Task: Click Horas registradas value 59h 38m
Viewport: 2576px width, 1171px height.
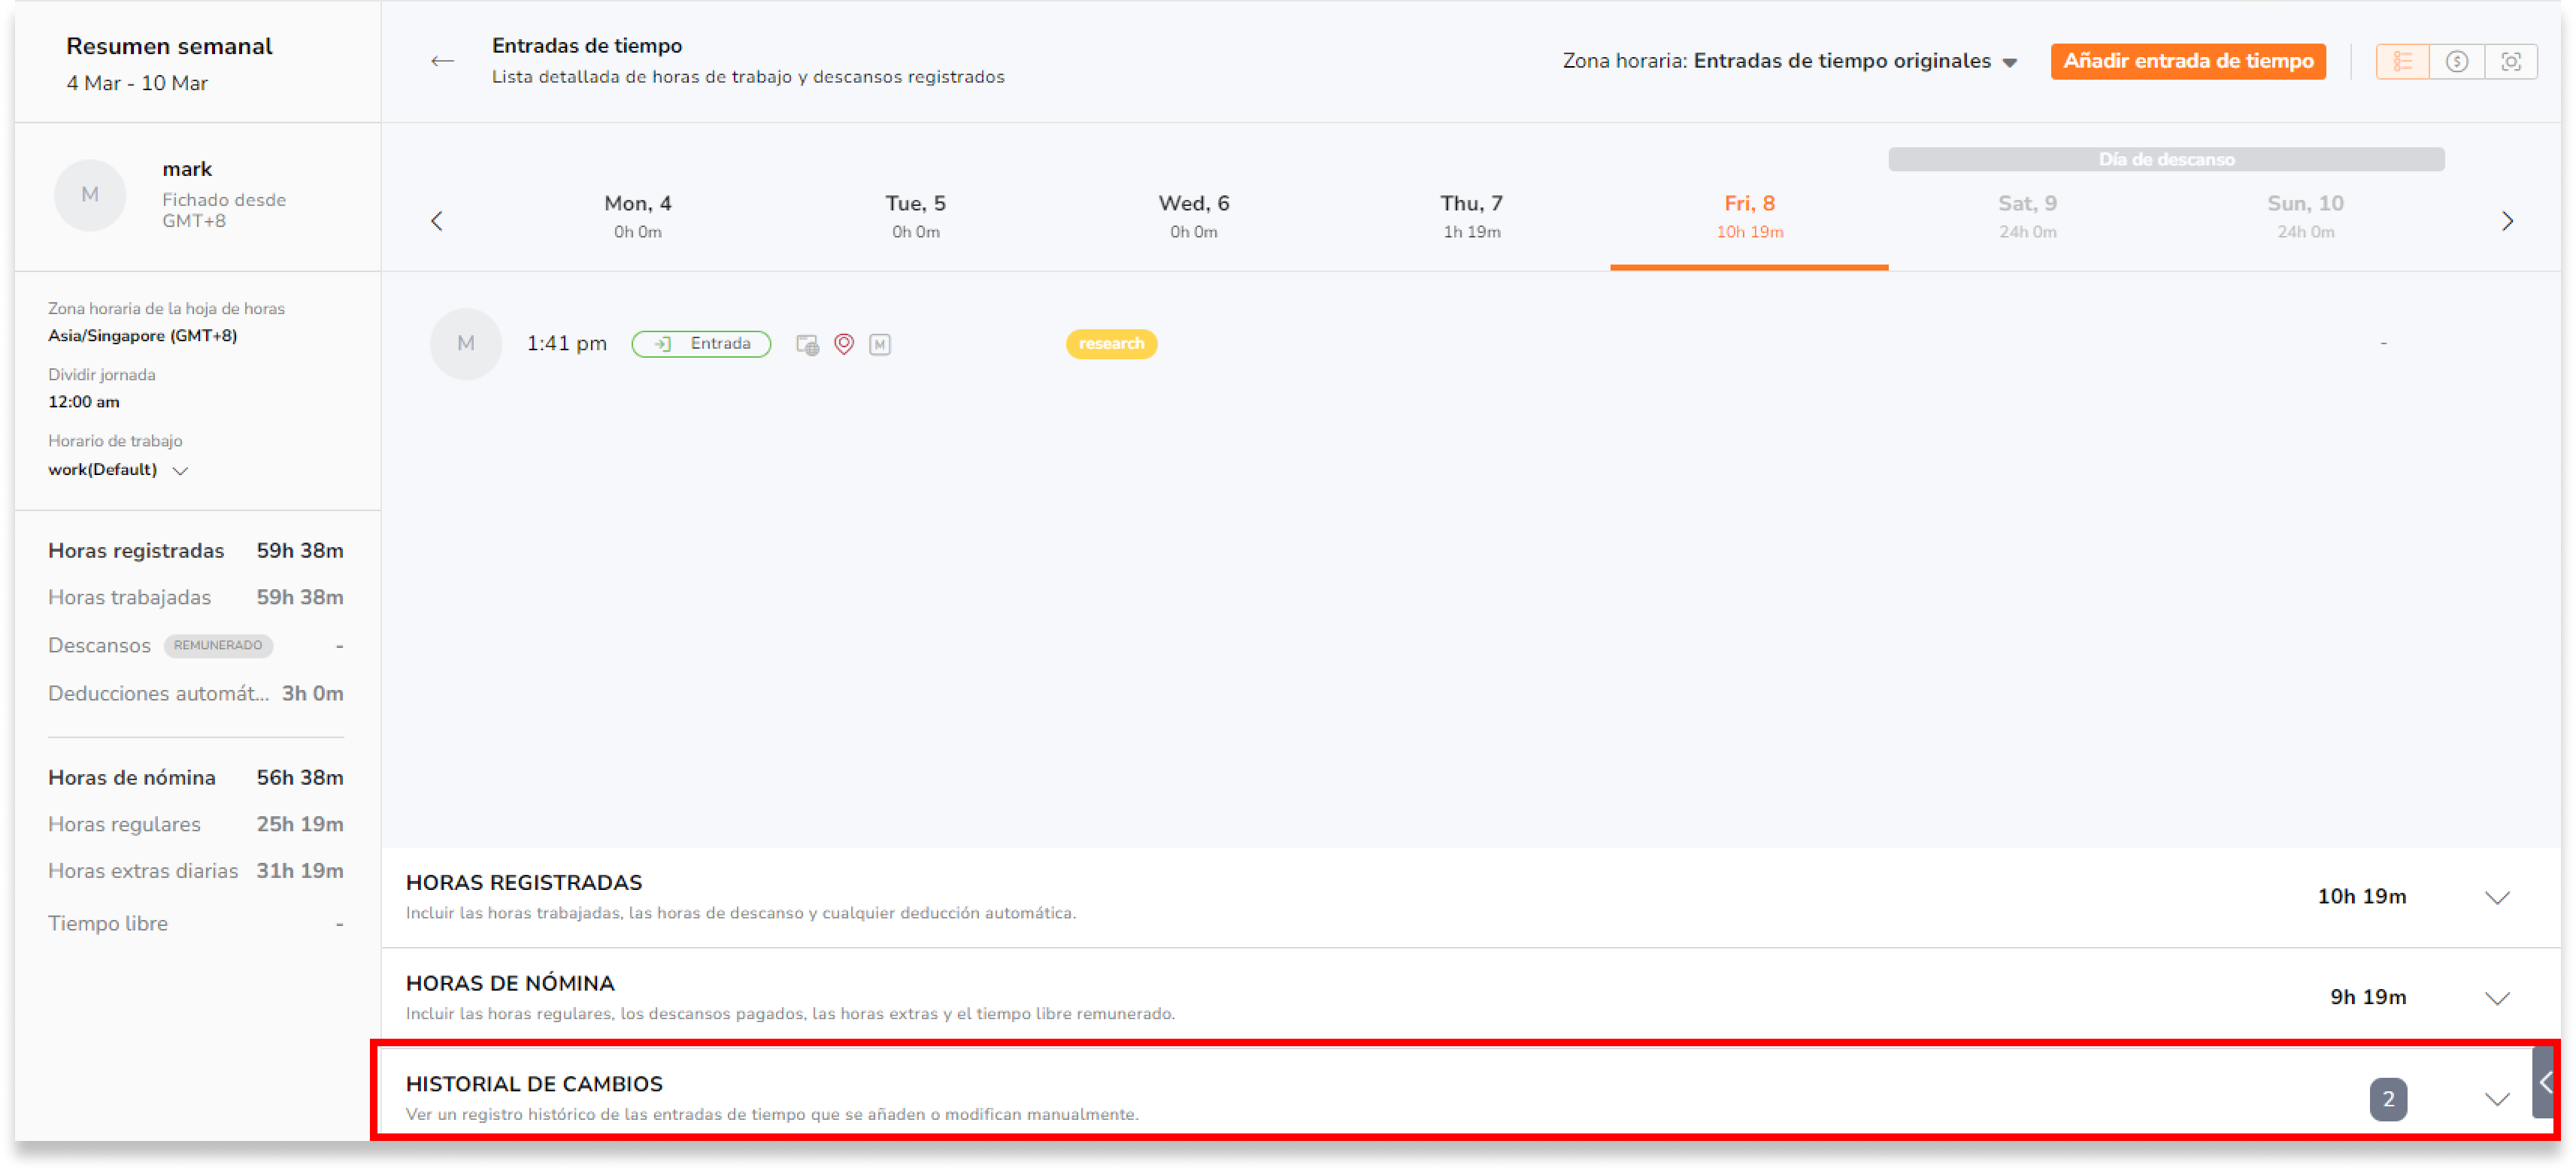Action: coord(300,551)
